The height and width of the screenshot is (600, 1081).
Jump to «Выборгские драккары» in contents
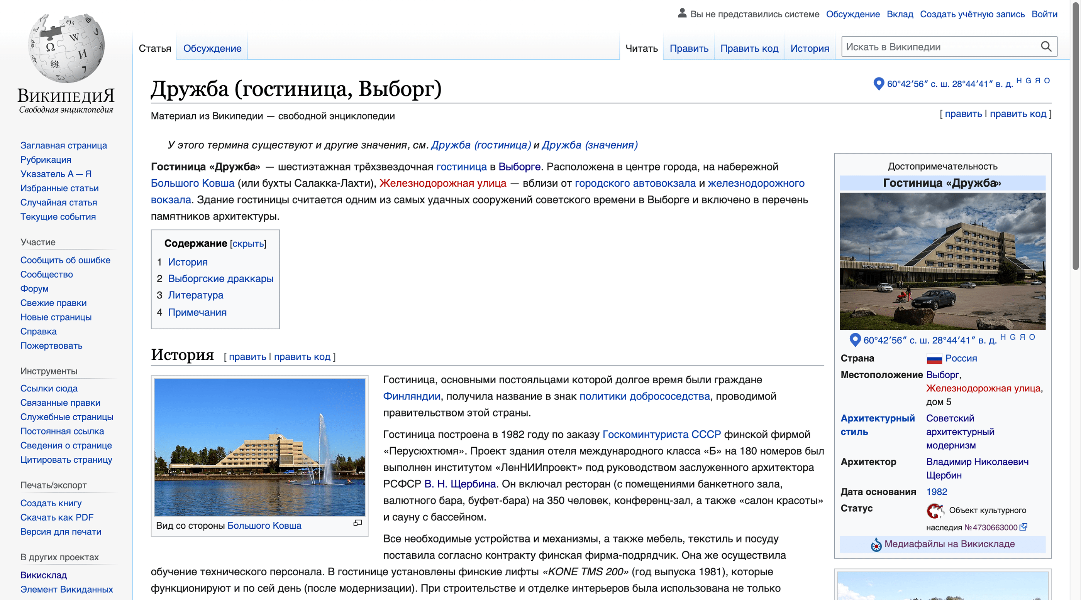click(x=220, y=279)
